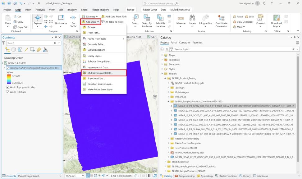Select List By Data Source icon
The height and width of the screenshot is (179, 302).
coord(14,50)
